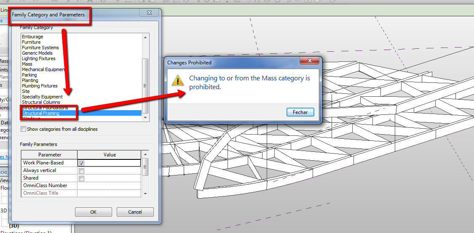Choose Mass in the Family Category list
This screenshot has width=474, height=233.
coord(27,64)
